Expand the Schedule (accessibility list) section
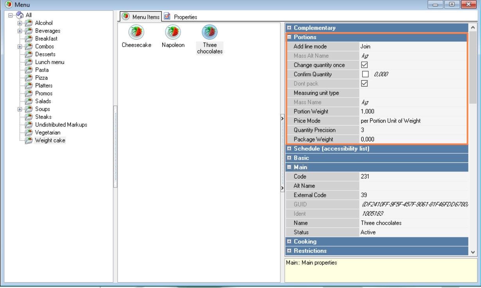Viewport: 481px width, 288px height. [x=289, y=149]
